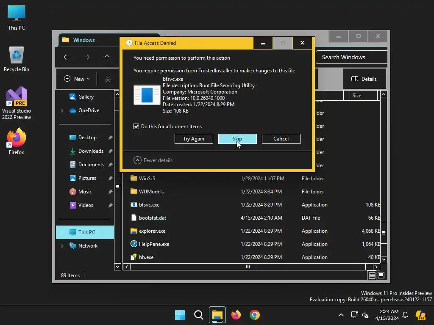Collapse dialog with Fewer details
This screenshot has height=325, width=434.
(x=153, y=160)
